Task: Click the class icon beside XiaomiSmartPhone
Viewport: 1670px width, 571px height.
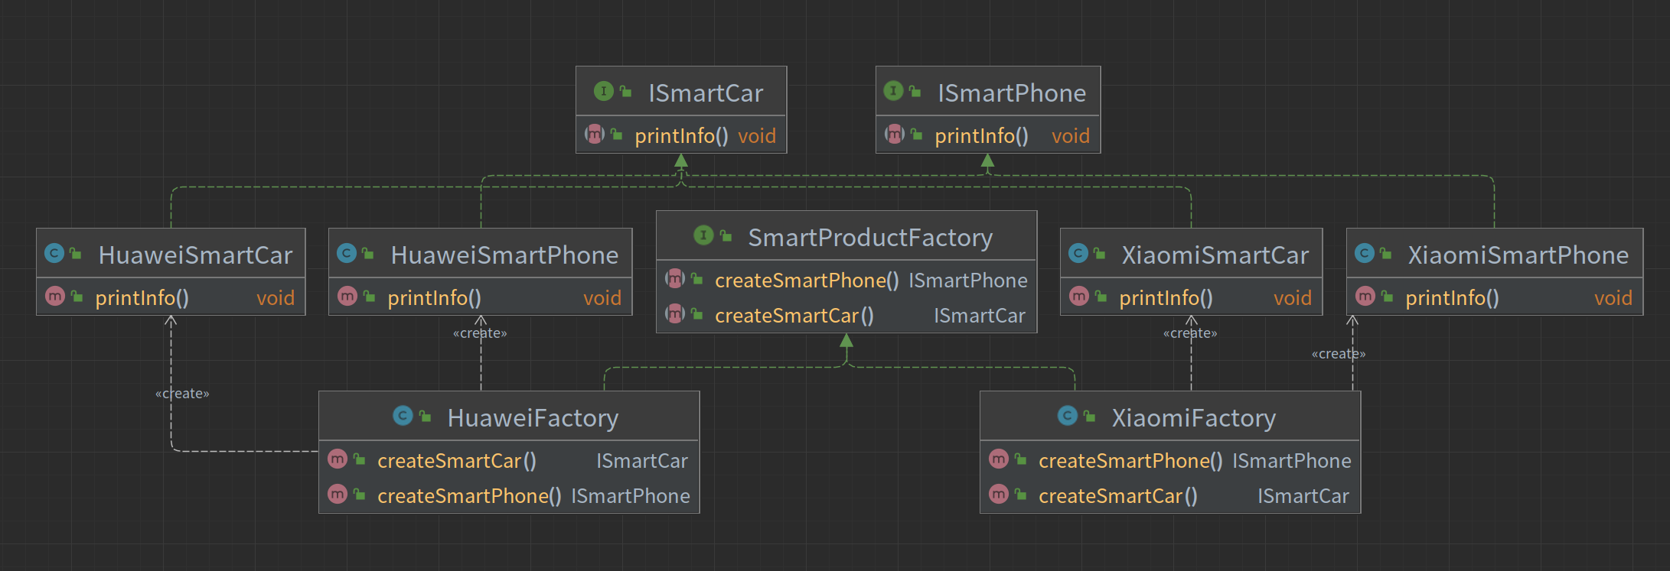Action: (1365, 253)
